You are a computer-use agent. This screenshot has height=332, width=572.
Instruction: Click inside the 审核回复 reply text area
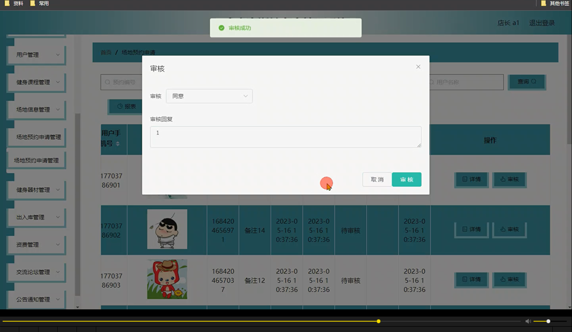pos(286,137)
